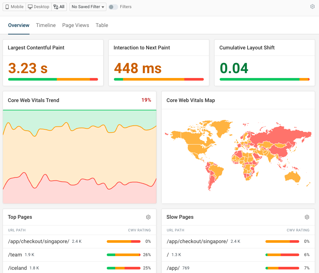Open the dashboard settings gear top right

(312, 6)
